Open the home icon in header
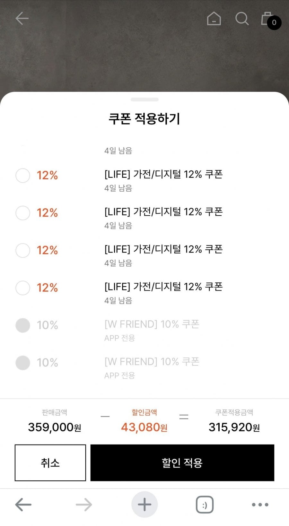289x526 pixels. (x=214, y=18)
